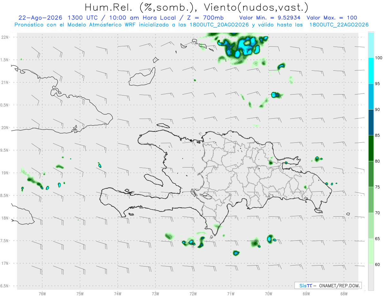Click the '68W' longitude label
Screen dimensions: 386x298
344,293
